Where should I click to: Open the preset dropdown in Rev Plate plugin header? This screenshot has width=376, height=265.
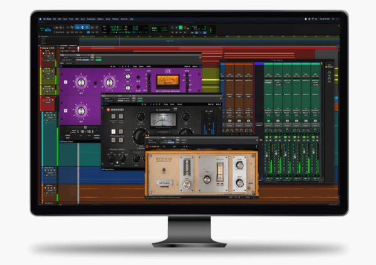pos(169,141)
